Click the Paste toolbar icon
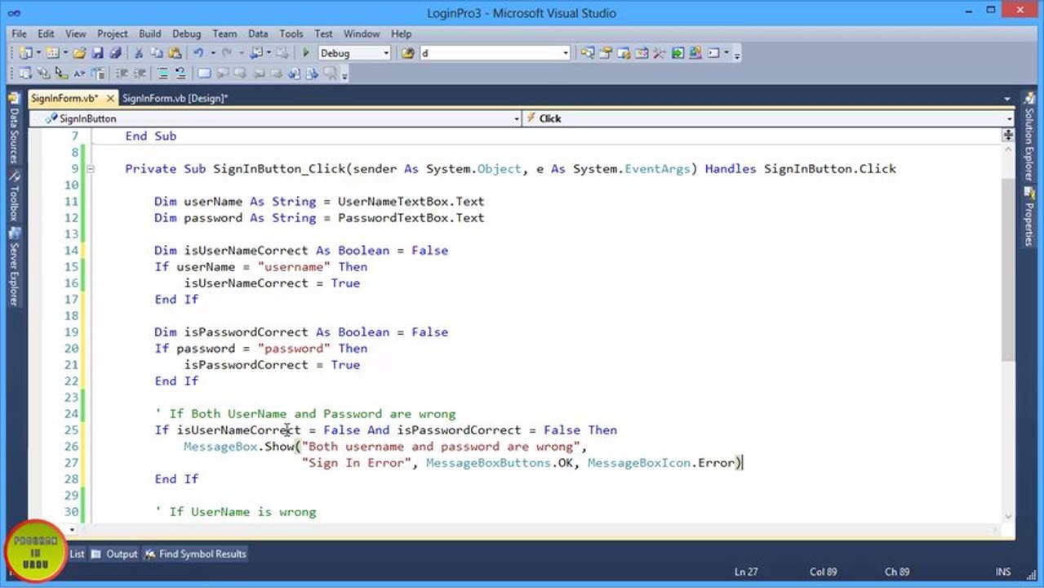This screenshot has width=1044, height=588. (175, 53)
